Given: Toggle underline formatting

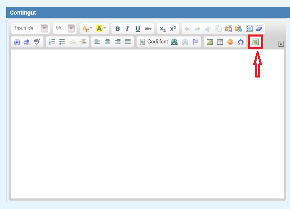Looking at the screenshot, I should [138, 29].
